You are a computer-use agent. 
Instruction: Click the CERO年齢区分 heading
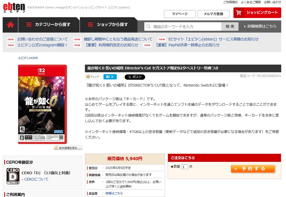(x=20, y=162)
